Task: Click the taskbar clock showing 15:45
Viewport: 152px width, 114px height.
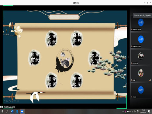Action: tap(143, 112)
